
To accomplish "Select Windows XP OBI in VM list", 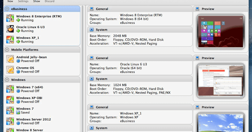I will point(42,100).
